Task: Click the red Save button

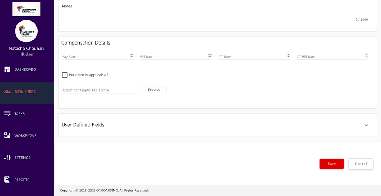Action: (332, 164)
